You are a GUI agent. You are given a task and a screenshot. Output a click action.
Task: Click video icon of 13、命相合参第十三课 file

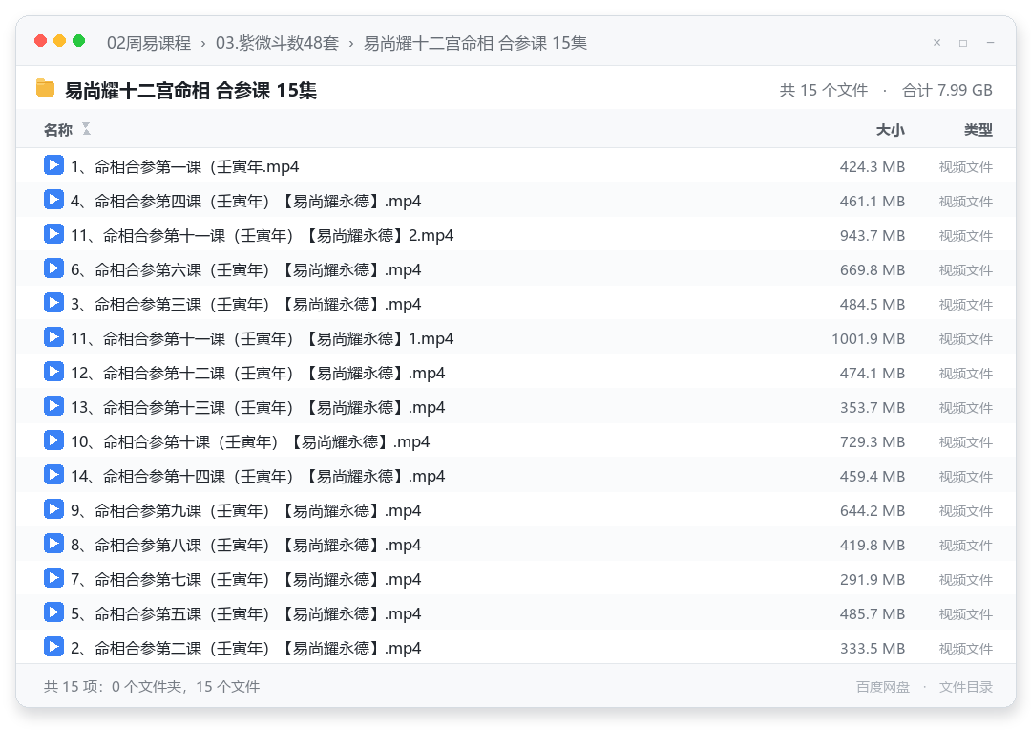(53, 406)
